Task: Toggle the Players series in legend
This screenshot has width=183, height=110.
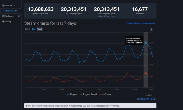Action: (x=72, y=94)
